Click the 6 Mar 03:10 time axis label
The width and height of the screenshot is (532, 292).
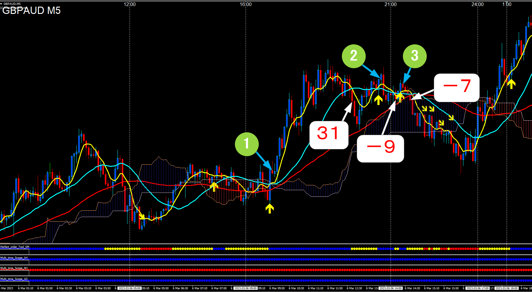coord(84,288)
